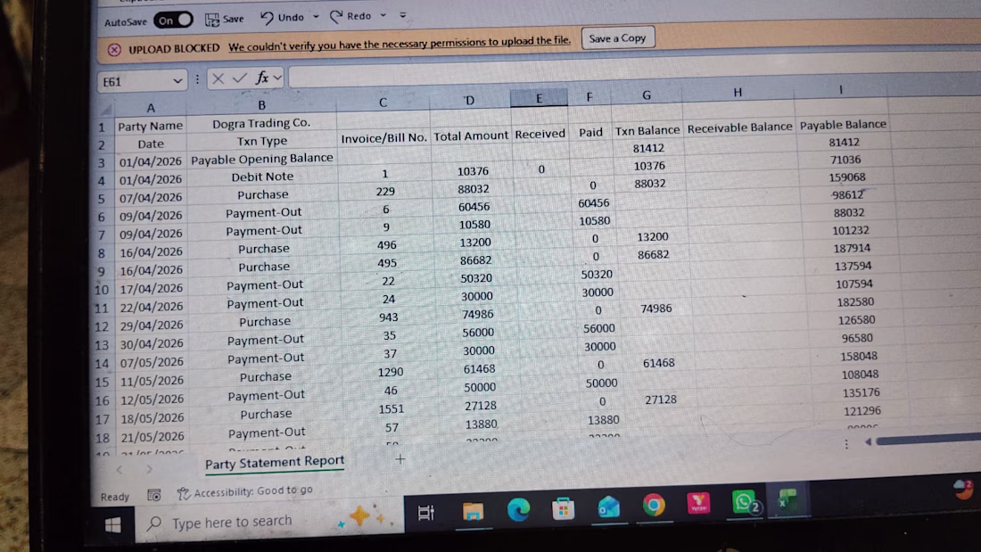Expand the Undo history dropdown arrow
The width and height of the screenshot is (981, 552).
[x=316, y=16]
